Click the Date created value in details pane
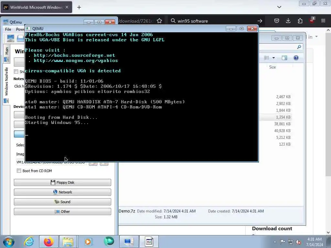The image size is (331, 248). coord(248,211)
